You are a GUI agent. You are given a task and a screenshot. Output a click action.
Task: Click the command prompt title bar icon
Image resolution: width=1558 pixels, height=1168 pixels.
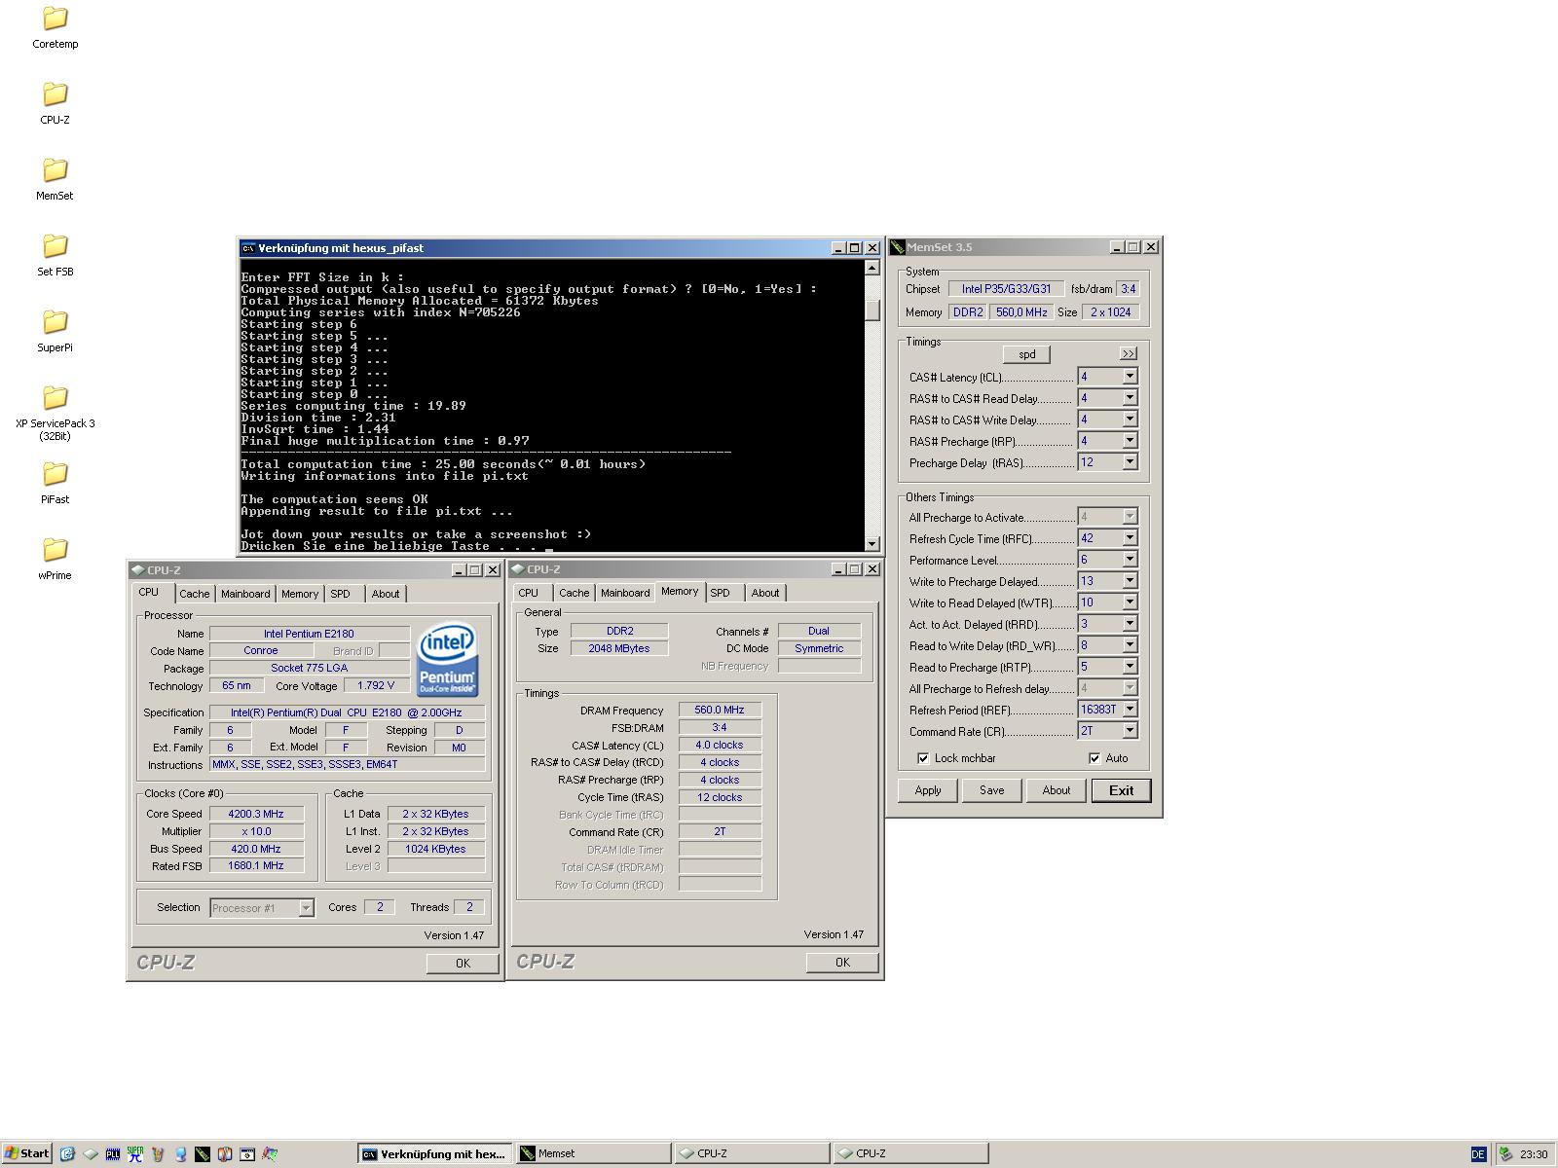(248, 248)
